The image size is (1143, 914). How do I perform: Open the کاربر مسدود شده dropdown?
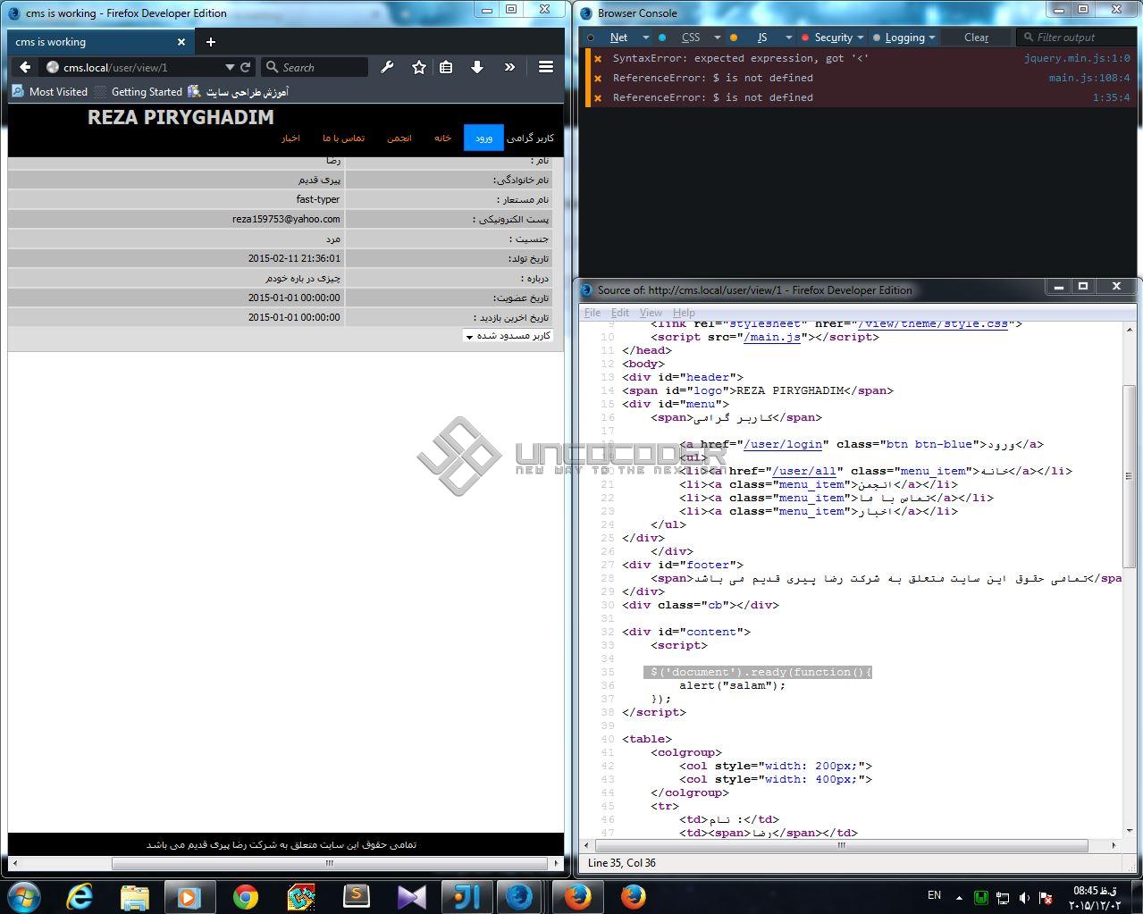click(508, 336)
